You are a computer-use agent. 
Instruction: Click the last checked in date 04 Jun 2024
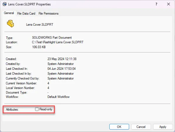tap(62, 69)
